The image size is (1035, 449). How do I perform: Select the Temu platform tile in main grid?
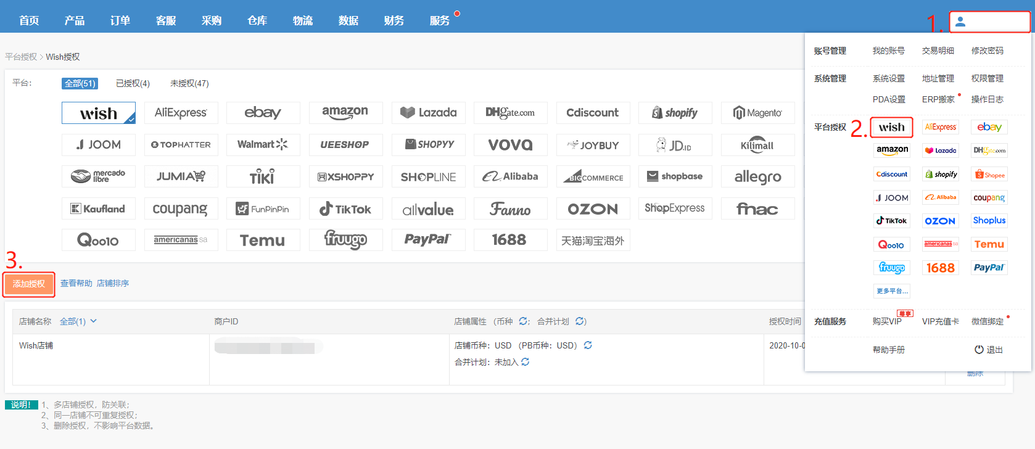(263, 240)
